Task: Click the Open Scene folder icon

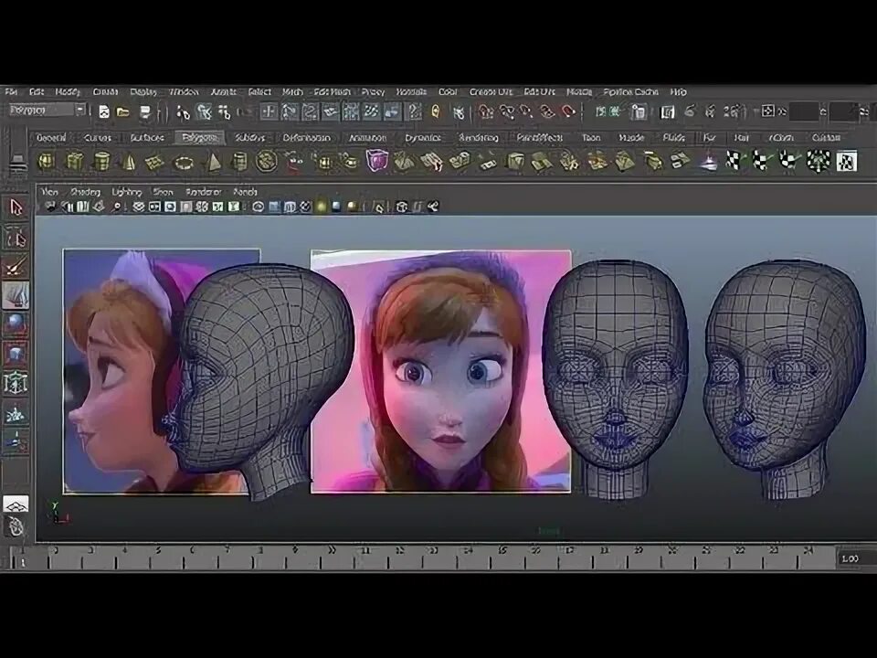Action: pos(123,111)
